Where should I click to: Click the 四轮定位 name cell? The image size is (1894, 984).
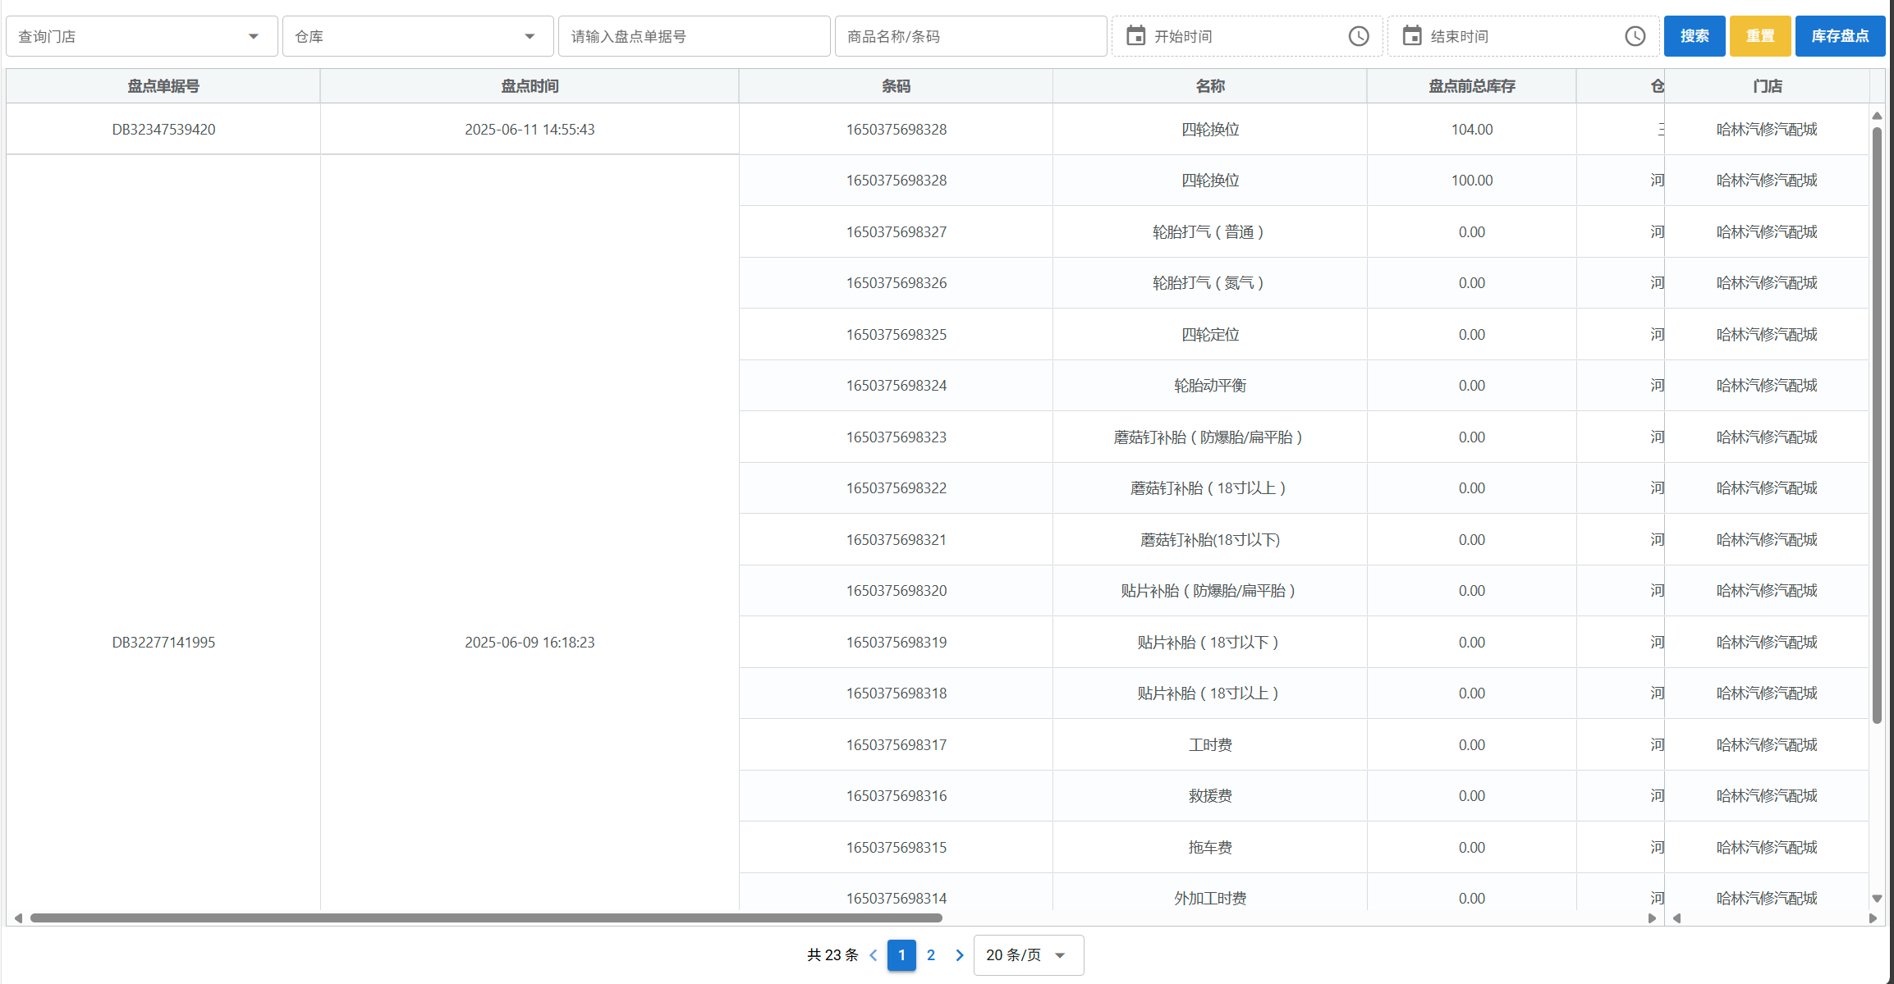[x=1210, y=335]
